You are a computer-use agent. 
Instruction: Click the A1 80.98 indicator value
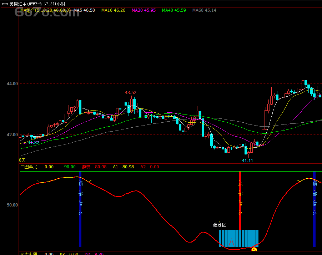click(x=123, y=167)
